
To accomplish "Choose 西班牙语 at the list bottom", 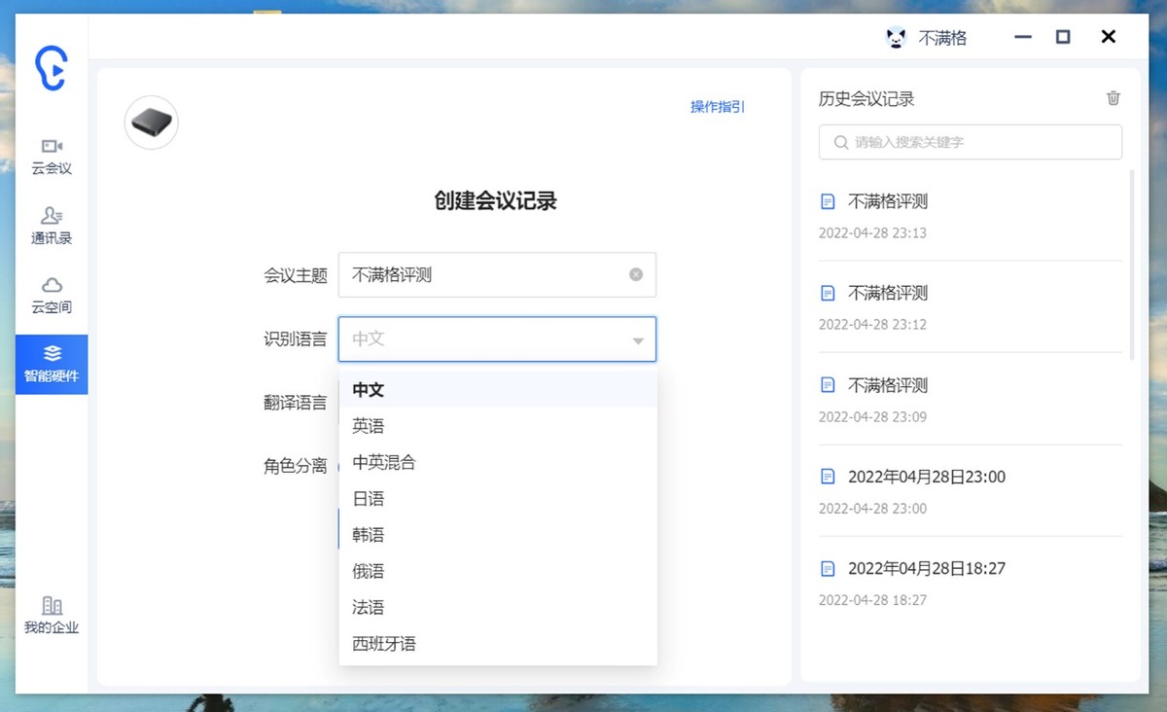I will pyautogui.click(x=383, y=643).
